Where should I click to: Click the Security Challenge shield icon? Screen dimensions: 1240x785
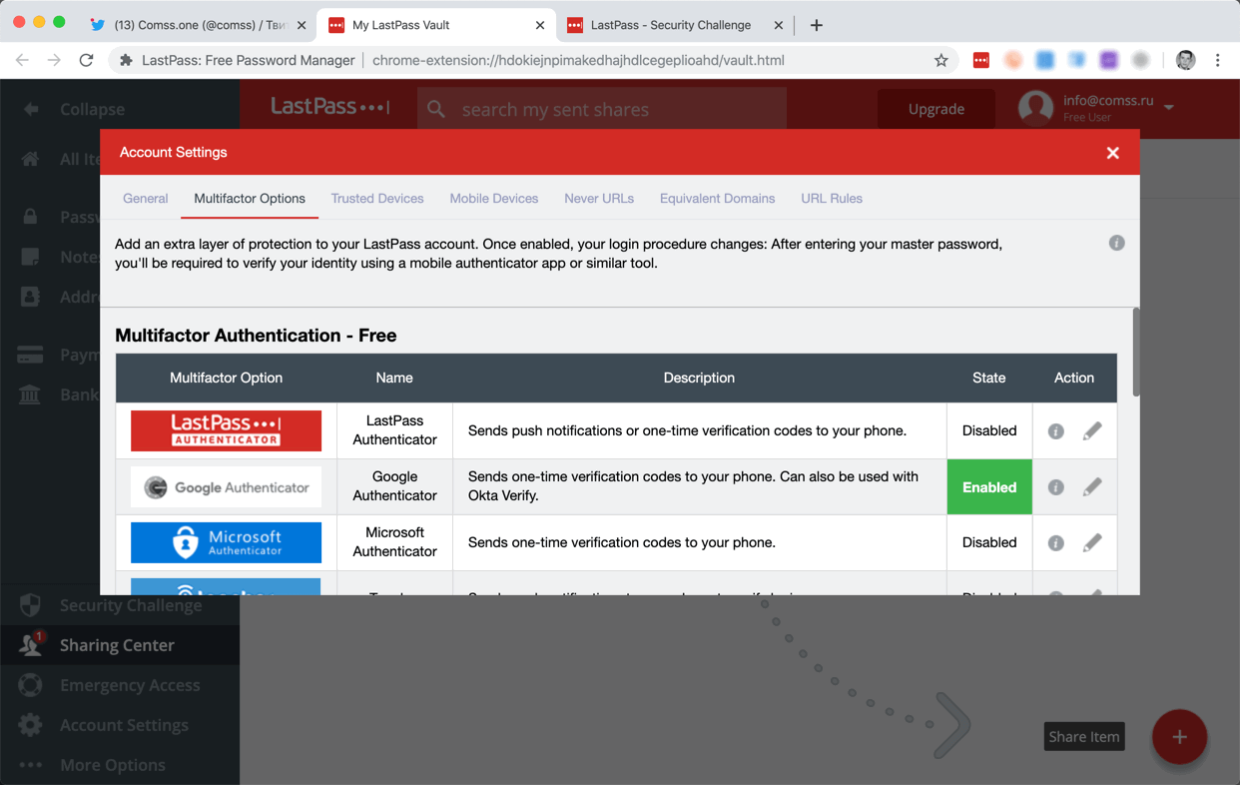pyautogui.click(x=30, y=605)
